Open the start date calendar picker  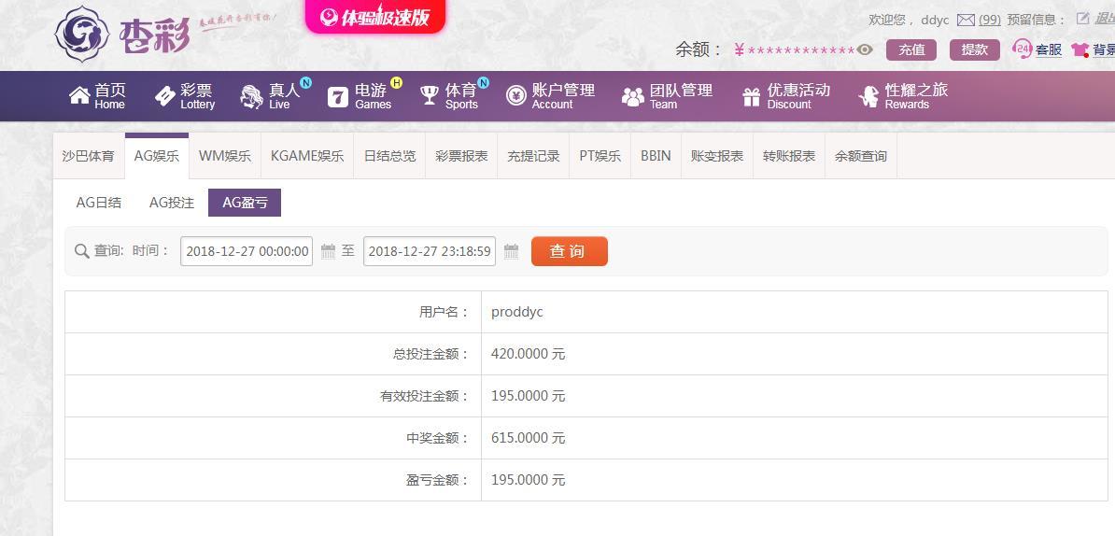[328, 251]
